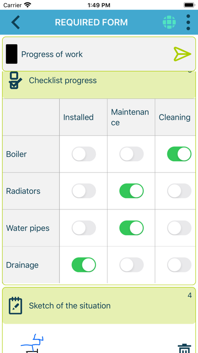Disable Drainage Installed switch
Screen dimensions: 198x353
[x=84, y=265]
